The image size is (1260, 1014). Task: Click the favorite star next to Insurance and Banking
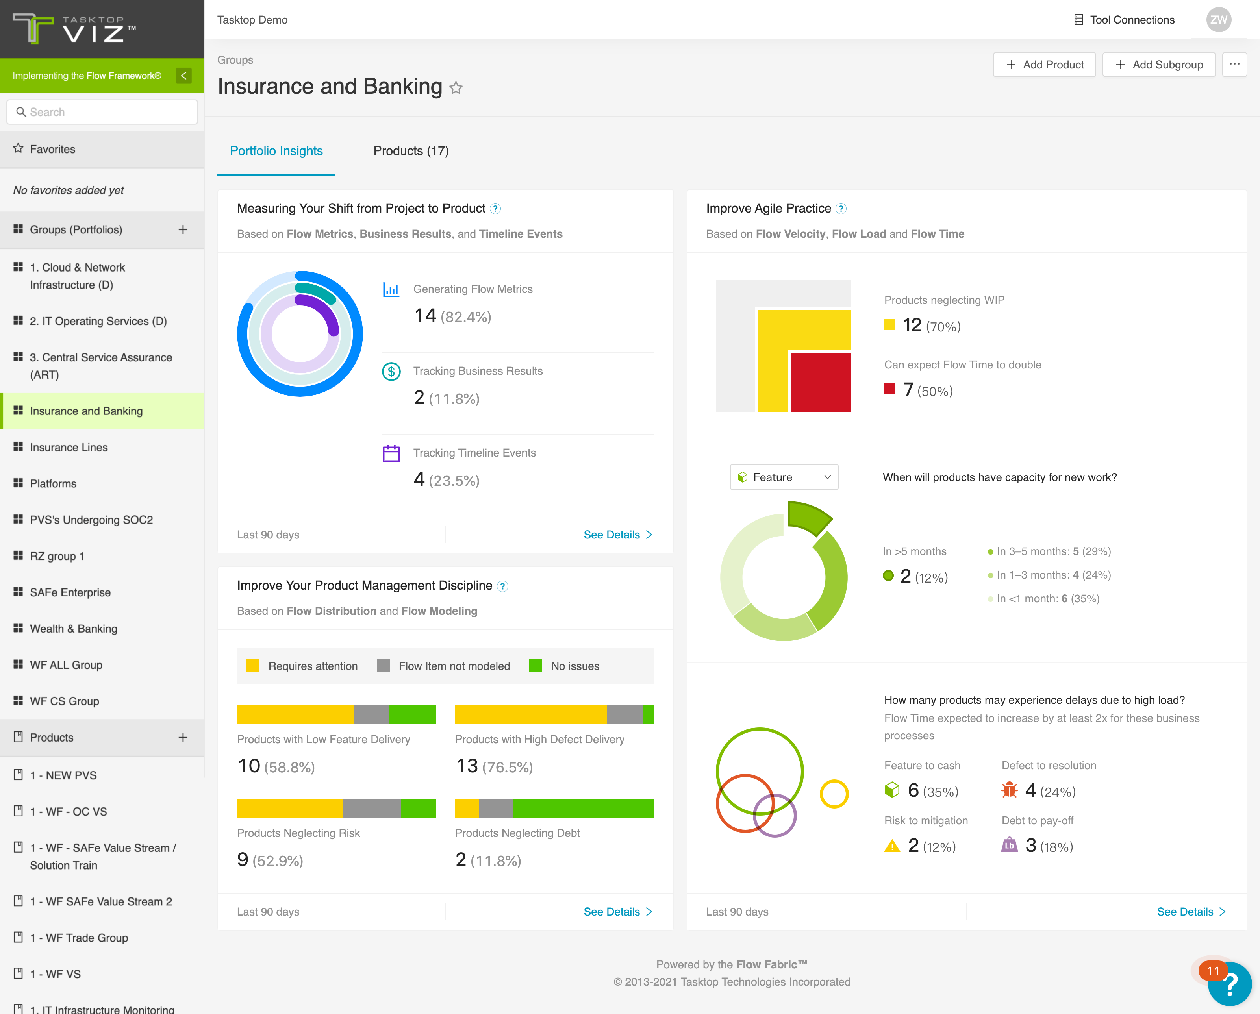(456, 88)
